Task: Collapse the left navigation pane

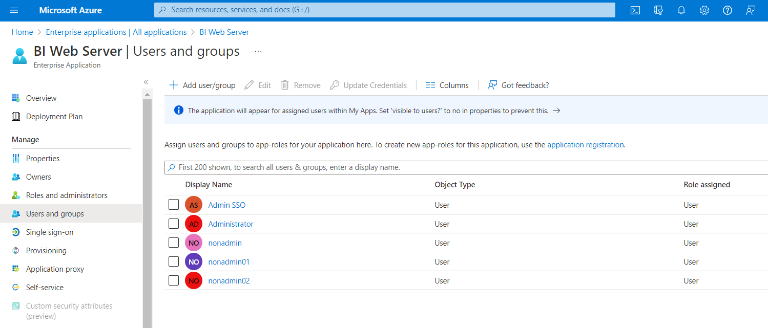Action: (x=146, y=82)
